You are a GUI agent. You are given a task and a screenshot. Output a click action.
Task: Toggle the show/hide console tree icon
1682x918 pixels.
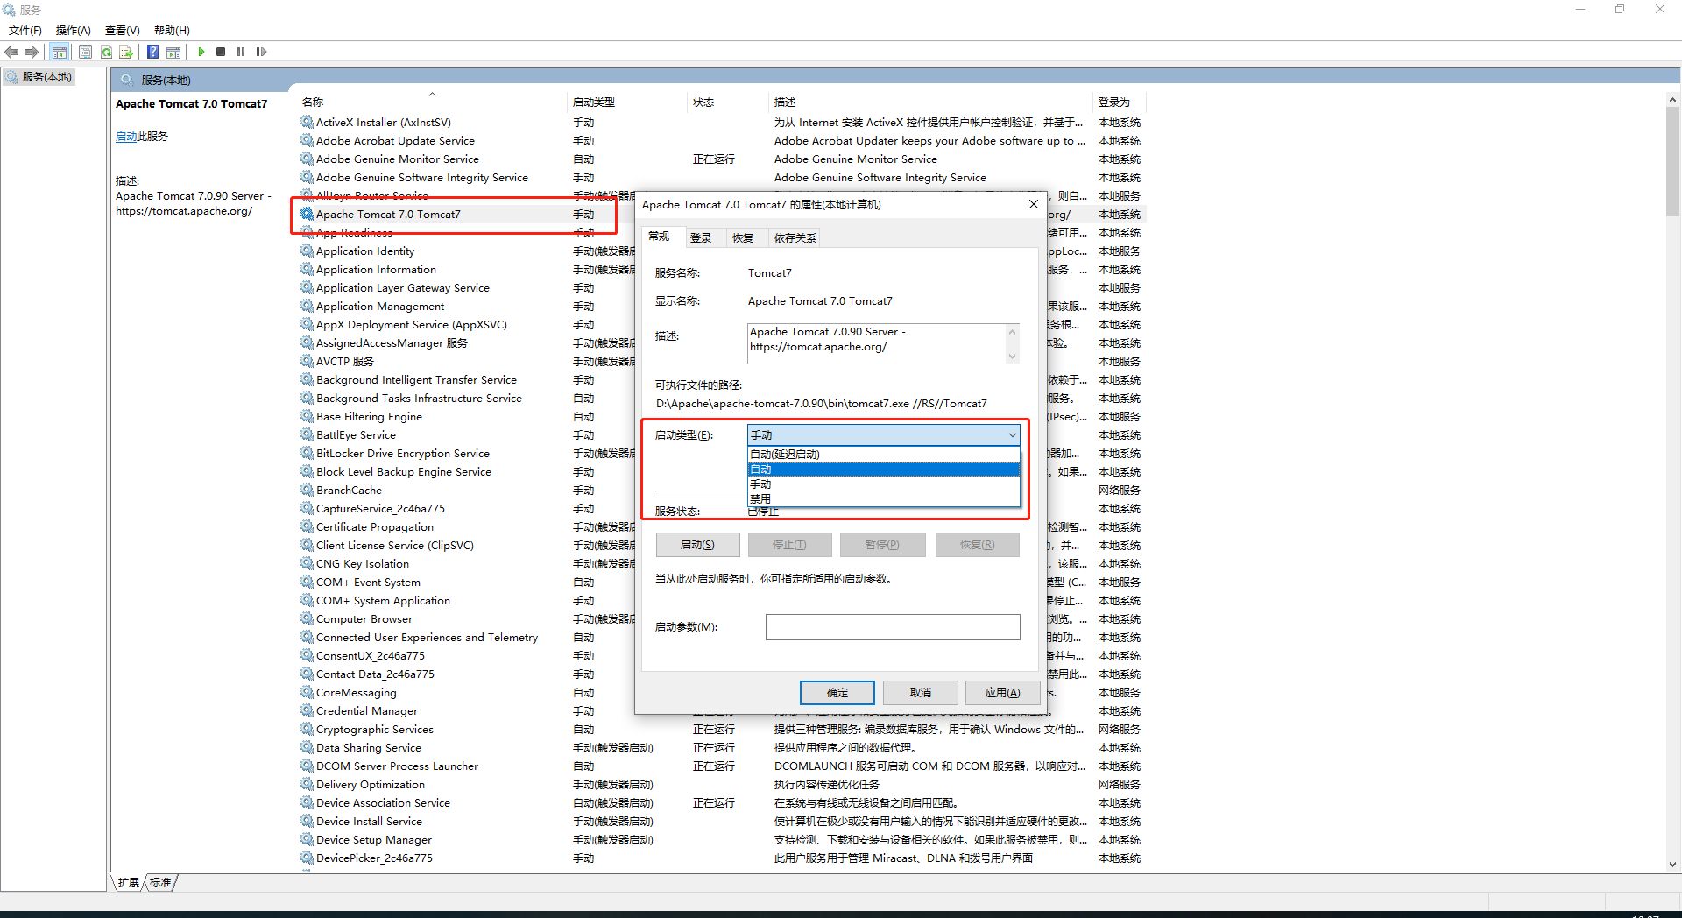pyautogui.click(x=59, y=52)
